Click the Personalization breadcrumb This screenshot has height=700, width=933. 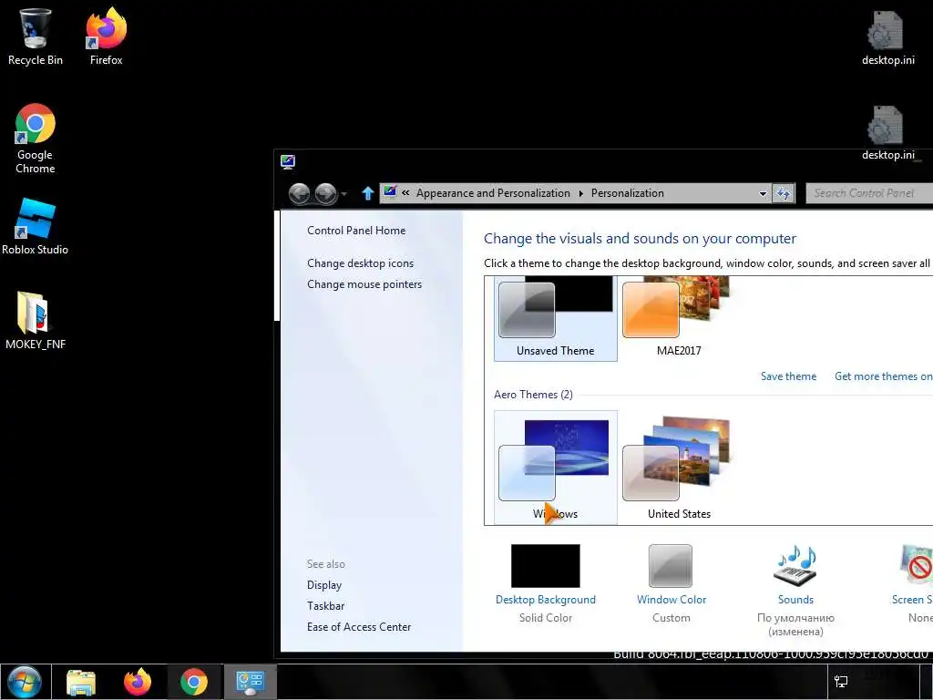pos(627,193)
